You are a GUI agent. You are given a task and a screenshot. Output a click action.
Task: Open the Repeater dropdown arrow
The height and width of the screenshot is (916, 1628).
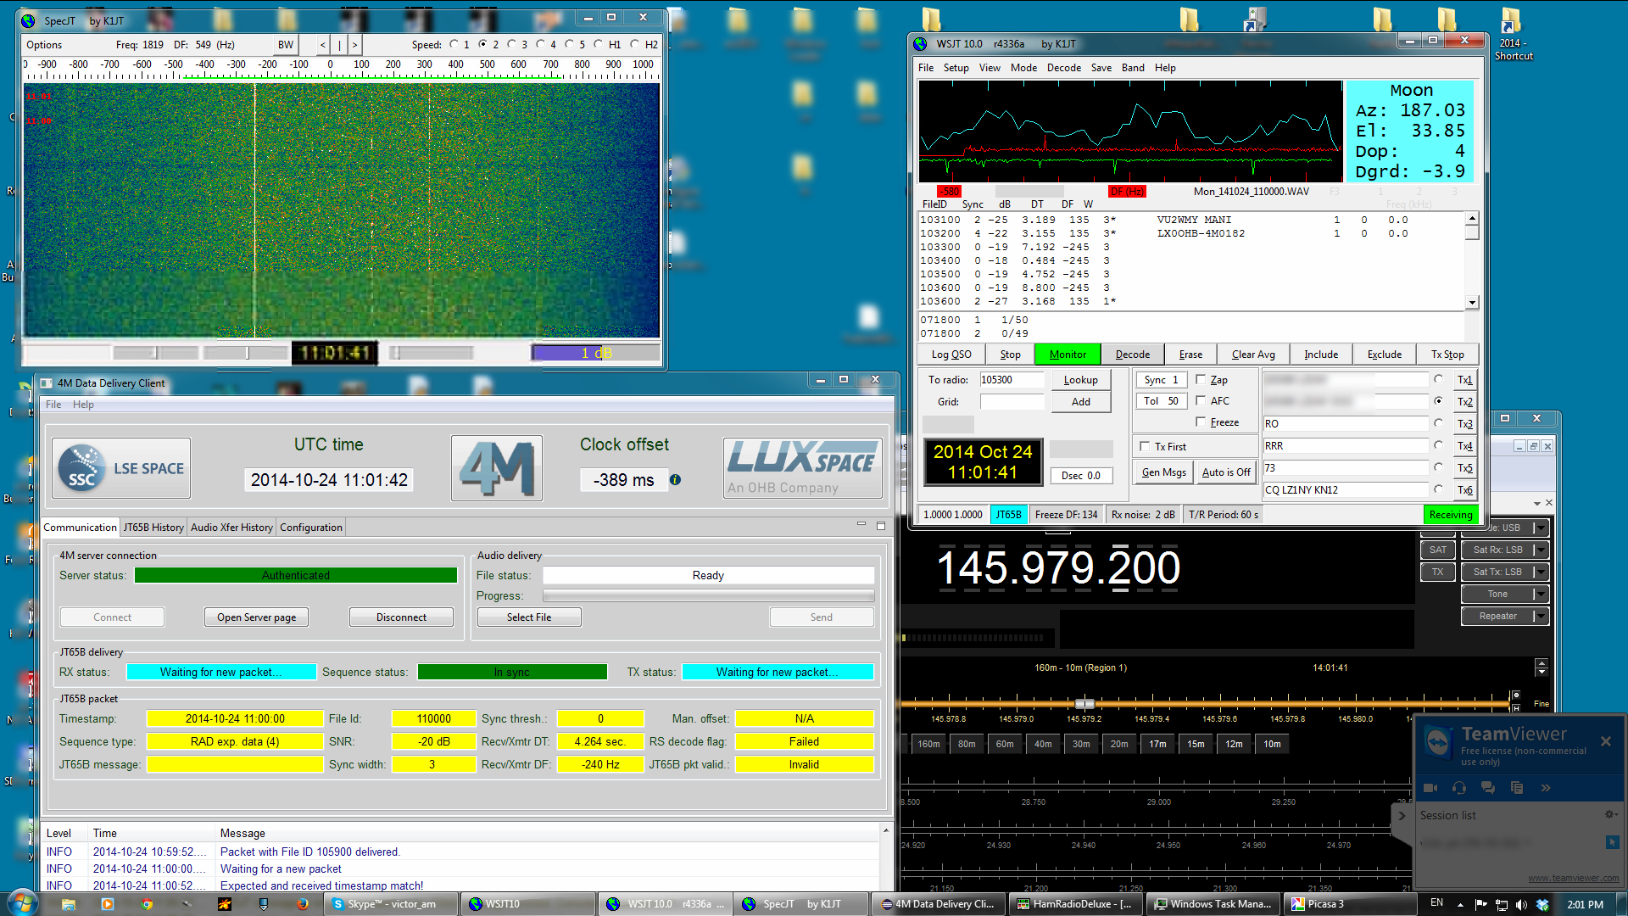[x=1541, y=616]
